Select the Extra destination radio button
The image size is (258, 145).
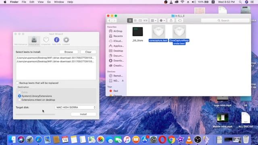click(20, 92)
